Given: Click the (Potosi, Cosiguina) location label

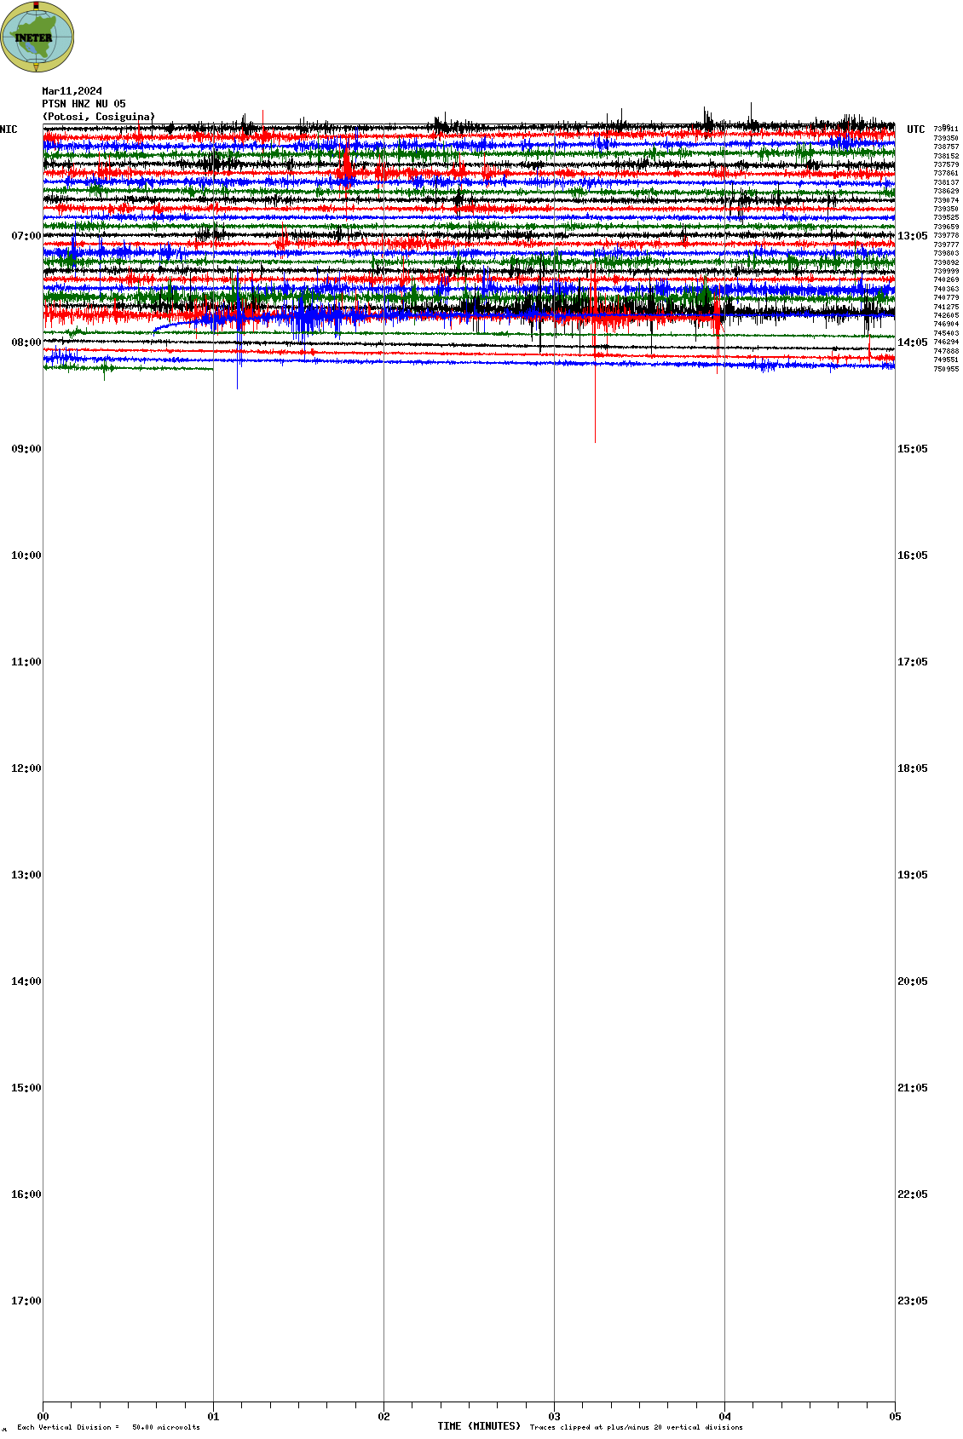Looking at the screenshot, I should [99, 117].
